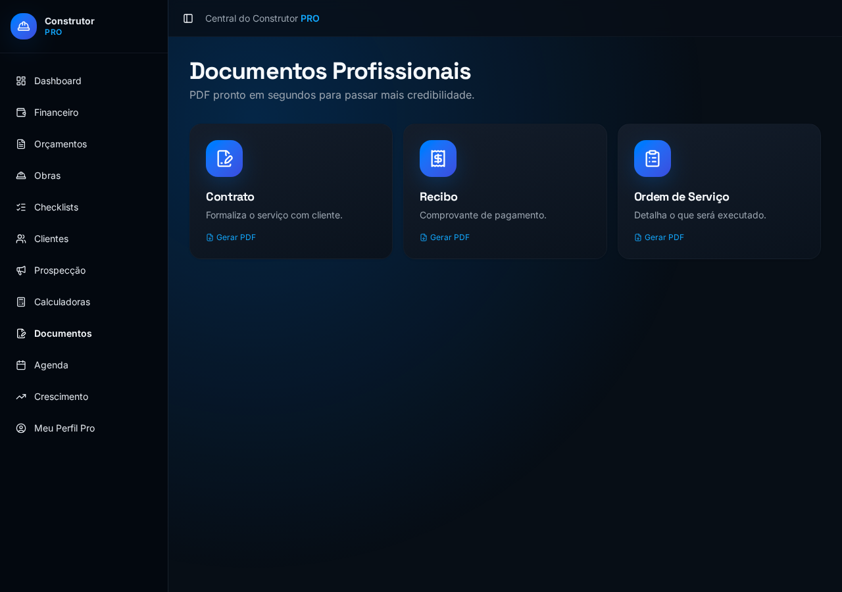
Task: Navigate to the Obras page
Action: (84, 176)
